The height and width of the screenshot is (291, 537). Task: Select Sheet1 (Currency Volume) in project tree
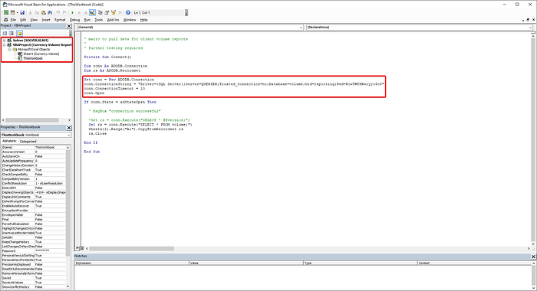click(41, 54)
